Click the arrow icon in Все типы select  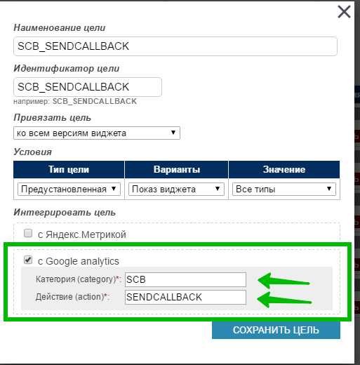tap(329, 189)
